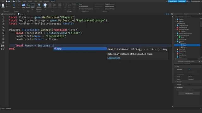Click Collapse All Folds action
202x113 pixels.
[x=110, y=9]
